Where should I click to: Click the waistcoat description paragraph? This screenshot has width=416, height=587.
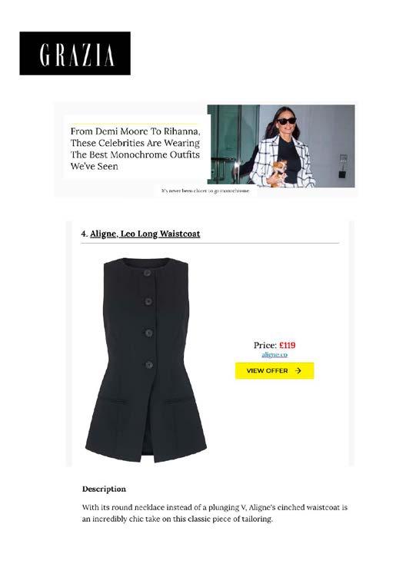pos(215,513)
